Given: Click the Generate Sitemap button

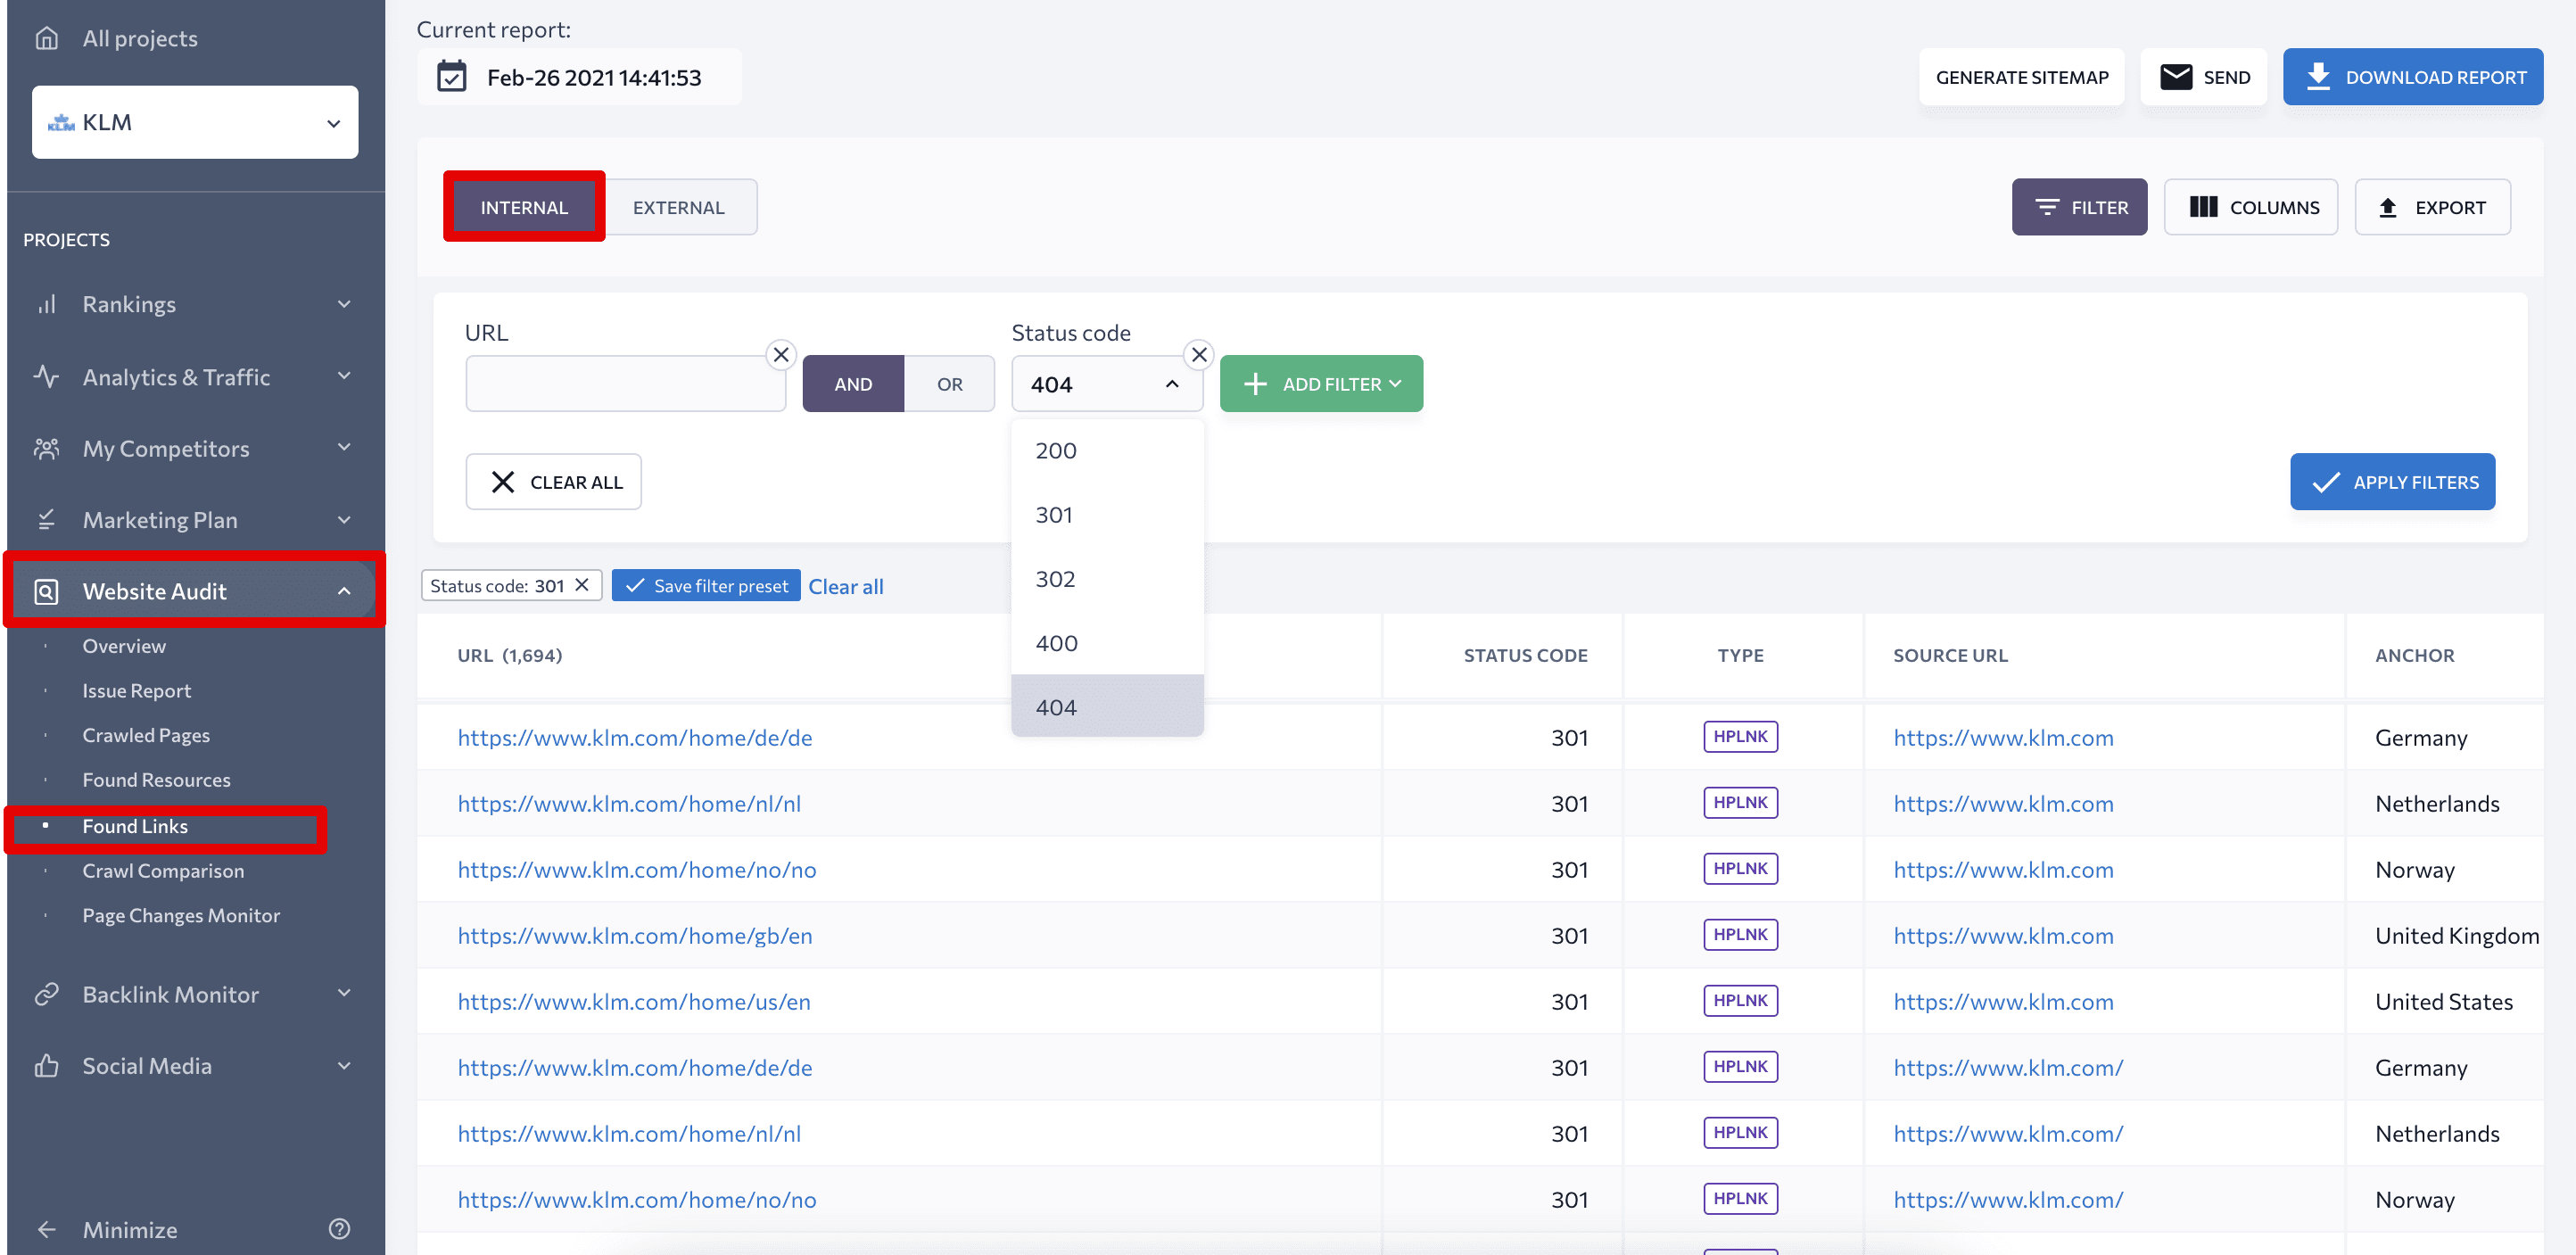Looking at the screenshot, I should pyautogui.click(x=2022, y=77).
